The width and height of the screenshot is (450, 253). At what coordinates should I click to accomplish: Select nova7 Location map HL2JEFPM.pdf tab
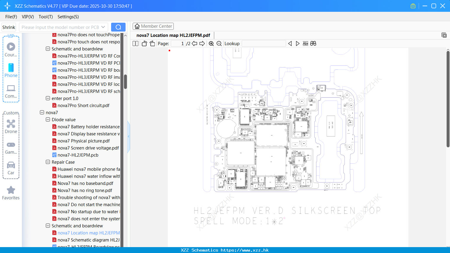tap(173, 35)
